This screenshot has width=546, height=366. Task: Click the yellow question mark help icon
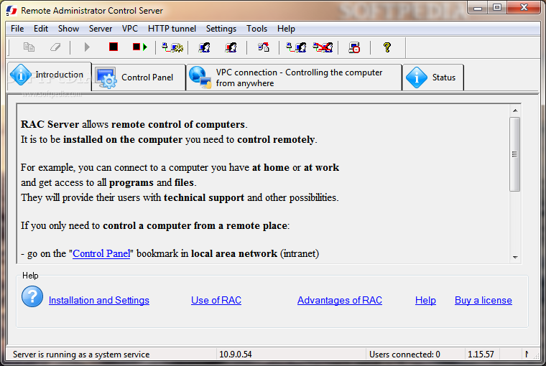click(x=387, y=47)
